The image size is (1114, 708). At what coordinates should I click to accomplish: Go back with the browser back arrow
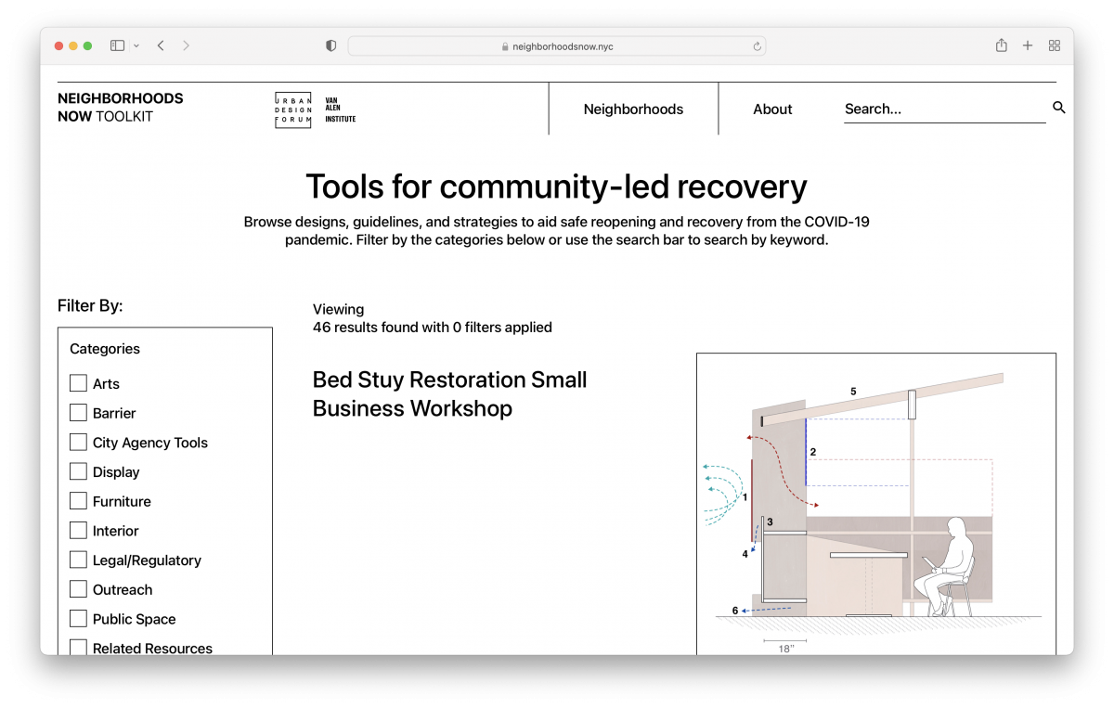point(161,45)
